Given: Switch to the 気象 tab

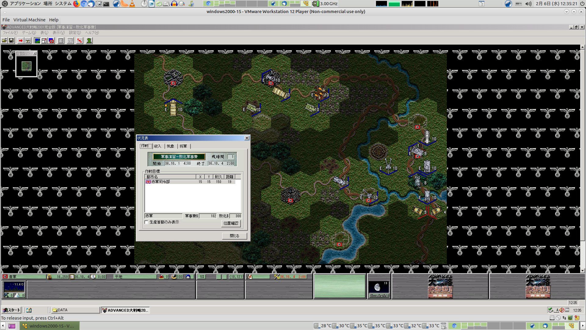Looking at the screenshot, I should (170, 146).
